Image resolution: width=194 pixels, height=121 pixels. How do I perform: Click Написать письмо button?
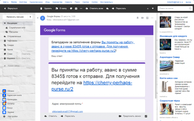pyautogui.click(x=15, y=17)
